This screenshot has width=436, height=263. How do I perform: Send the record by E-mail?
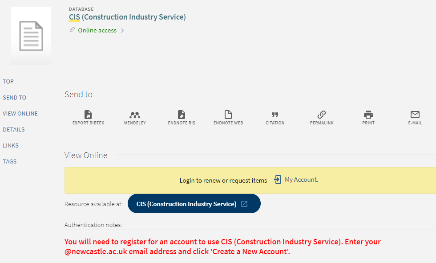[x=415, y=115]
